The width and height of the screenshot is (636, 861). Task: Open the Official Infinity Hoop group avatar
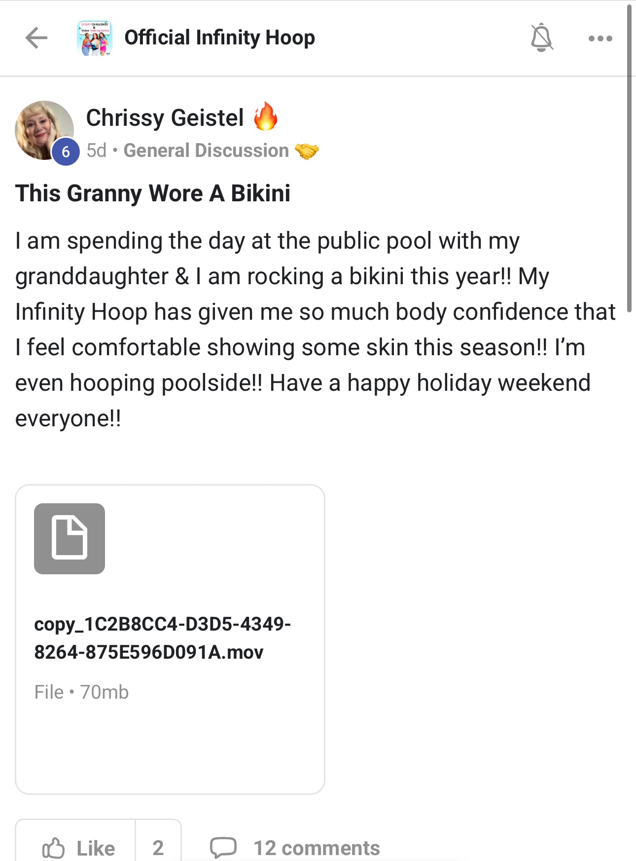[95, 38]
